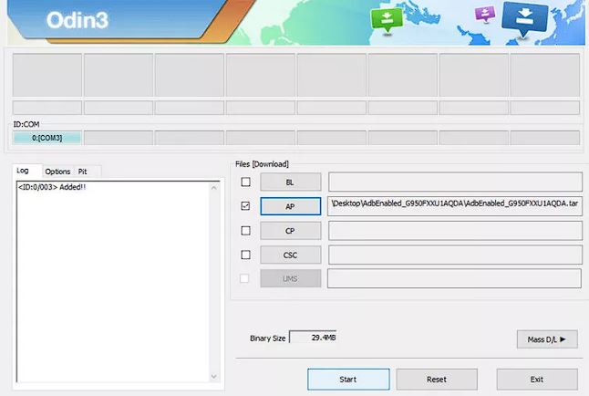Viewport: 589px width, 396px height.
Task: Click the BL button to browse firmware
Action: [290, 182]
